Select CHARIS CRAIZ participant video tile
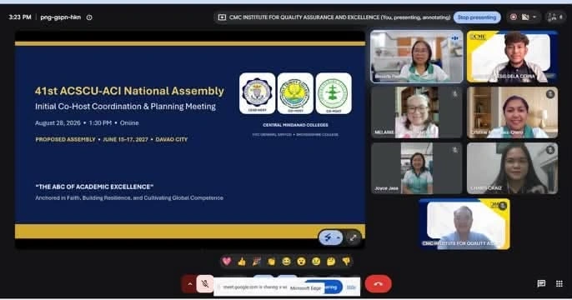Image resolution: width=572 pixels, height=300 pixels. [512, 168]
